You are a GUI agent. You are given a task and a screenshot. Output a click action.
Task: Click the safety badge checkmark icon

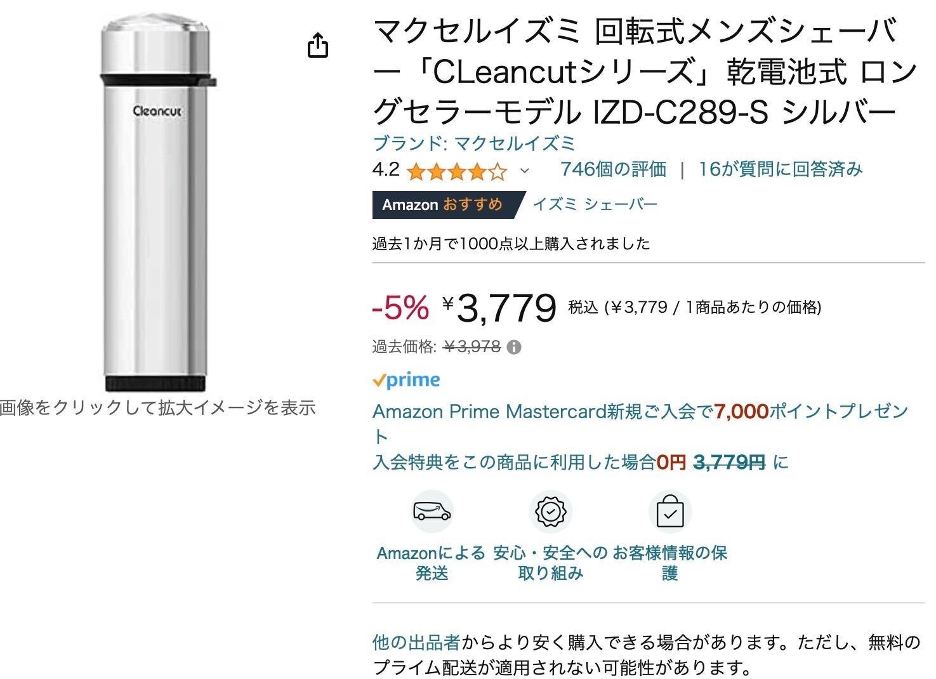click(x=550, y=511)
